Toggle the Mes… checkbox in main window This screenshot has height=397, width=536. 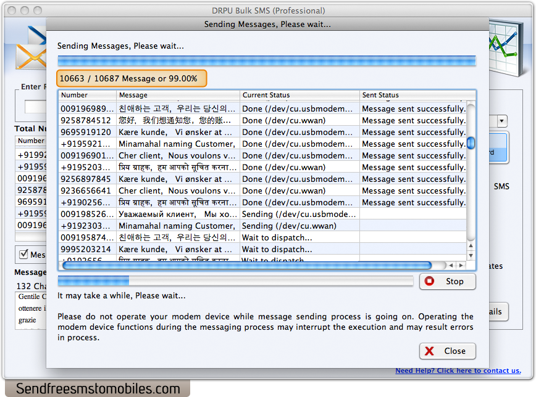coord(23,254)
